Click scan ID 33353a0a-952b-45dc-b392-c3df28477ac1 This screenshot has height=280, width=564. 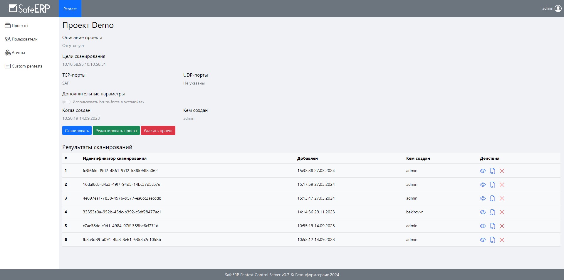(x=122, y=212)
